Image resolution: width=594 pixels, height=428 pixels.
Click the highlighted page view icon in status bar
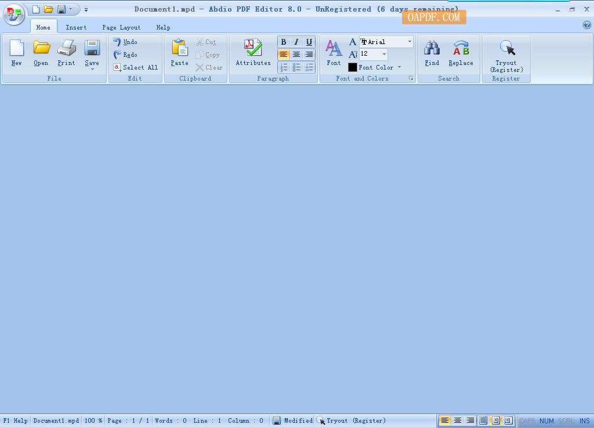[496, 420]
